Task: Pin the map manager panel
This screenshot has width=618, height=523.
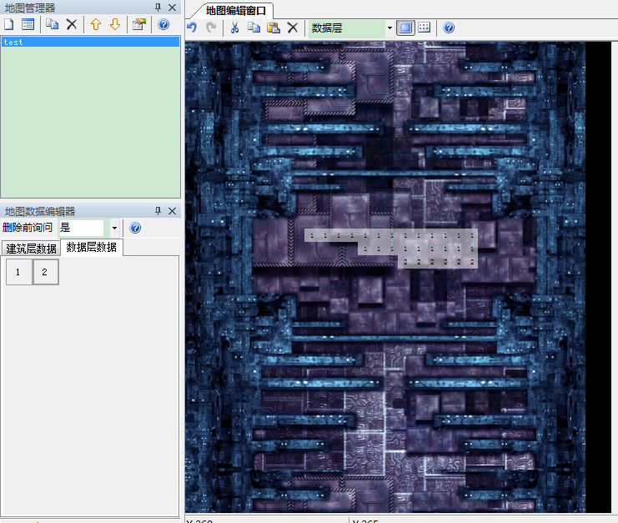Action: [158, 8]
